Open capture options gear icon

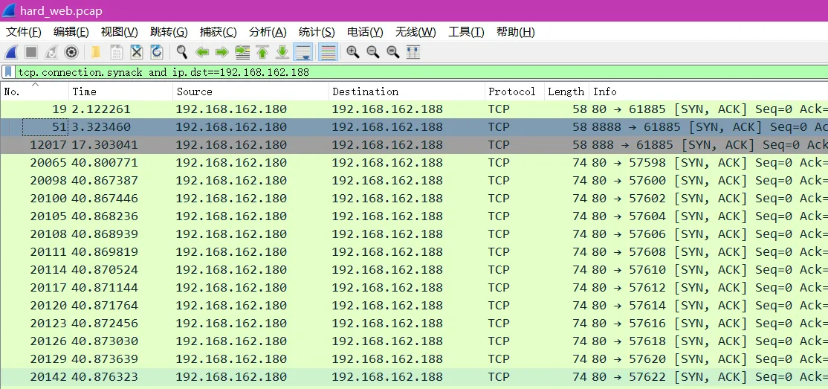tap(71, 52)
